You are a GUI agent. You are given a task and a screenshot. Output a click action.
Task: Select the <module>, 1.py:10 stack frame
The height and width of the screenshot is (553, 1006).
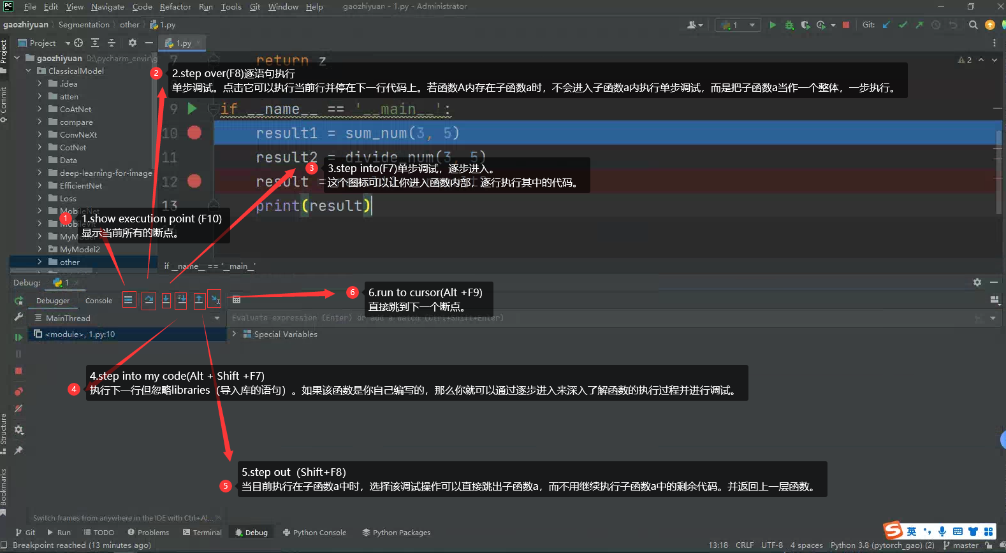(x=128, y=334)
